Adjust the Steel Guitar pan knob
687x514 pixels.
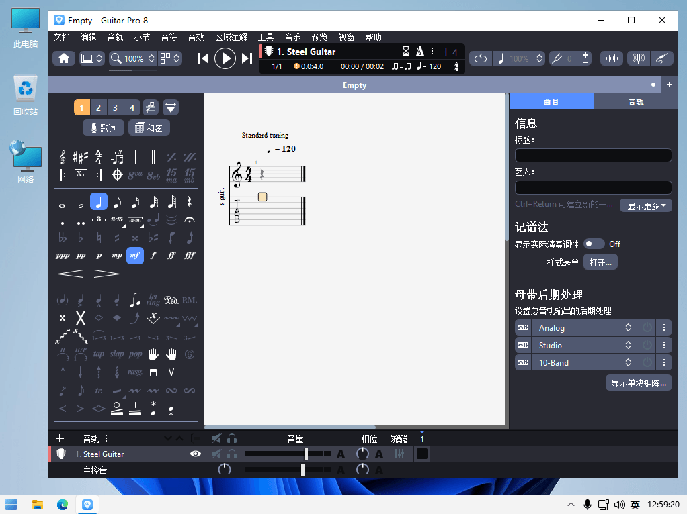[362, 454]
